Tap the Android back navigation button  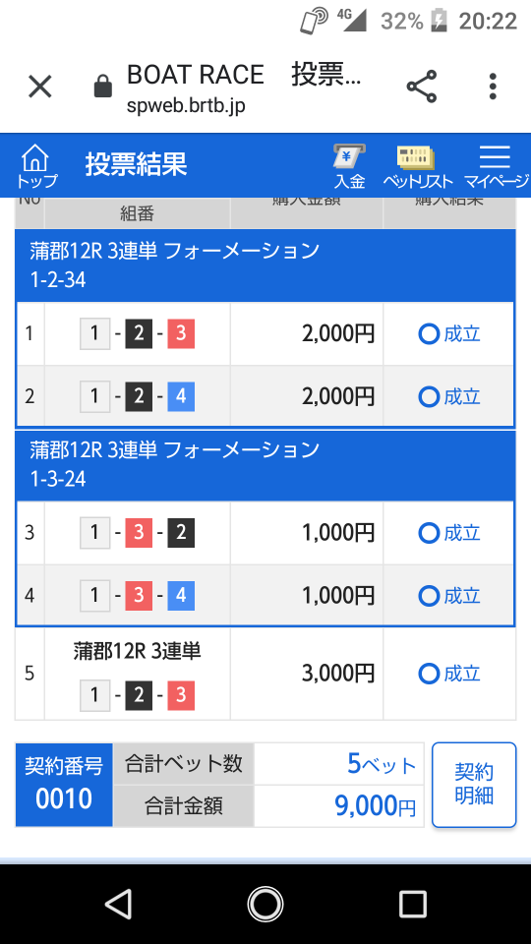pyautogui.click(x=118, y=905)
